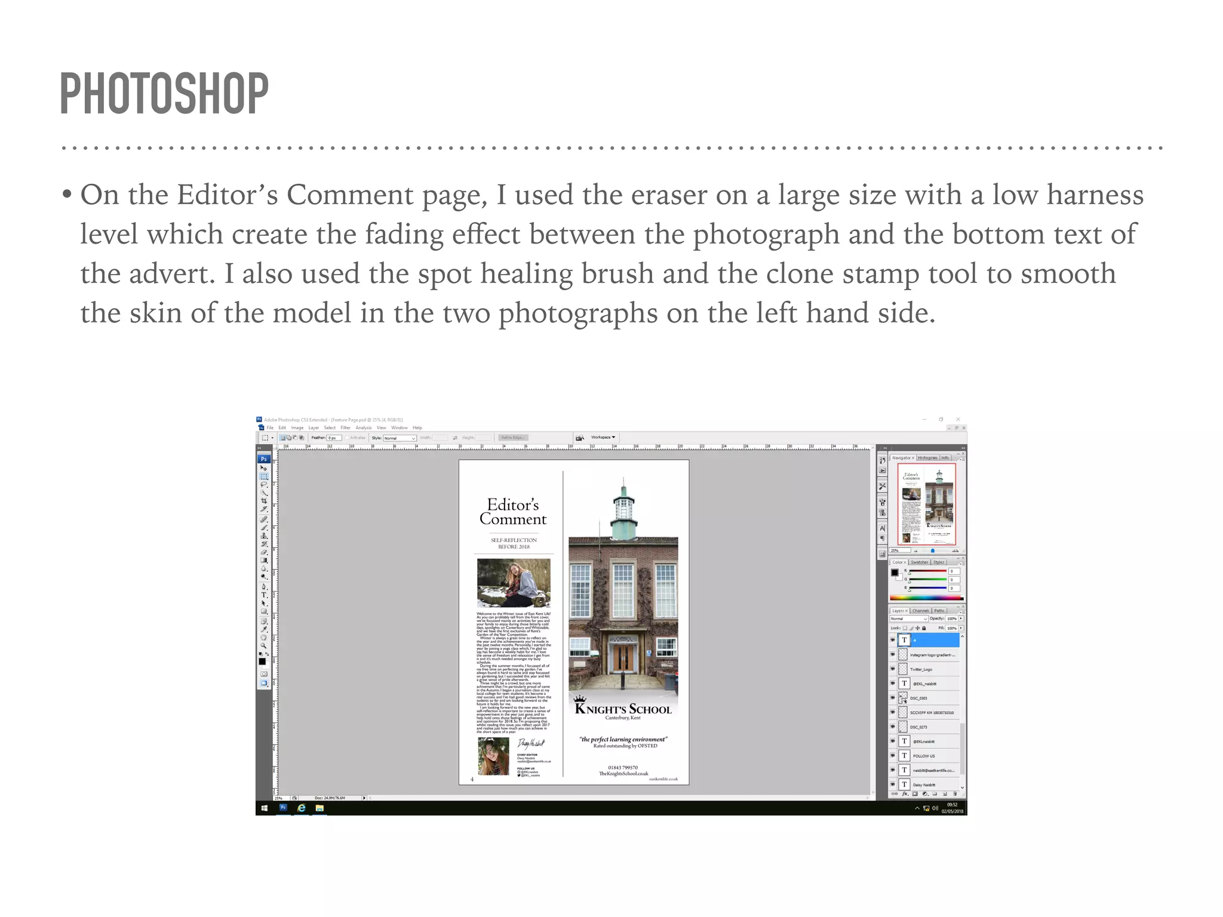Select the Rectangular Marquee tool
The height and width of the screenshot is (917, 1223).
tap(263, 476)
